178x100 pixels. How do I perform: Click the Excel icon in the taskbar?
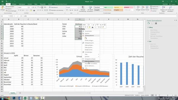(25, 98)
